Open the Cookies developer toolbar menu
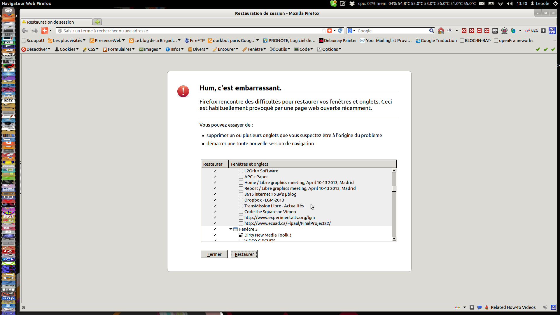 click(x=67, y=49)
